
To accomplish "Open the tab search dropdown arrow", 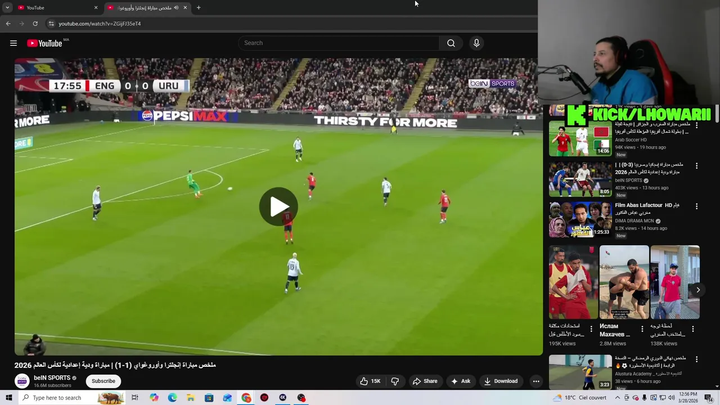I will coord(7,8).
